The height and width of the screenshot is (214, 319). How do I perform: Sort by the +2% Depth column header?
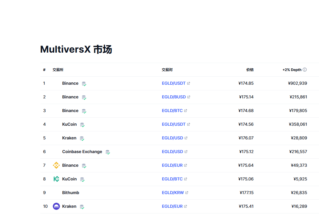[292, 70]
